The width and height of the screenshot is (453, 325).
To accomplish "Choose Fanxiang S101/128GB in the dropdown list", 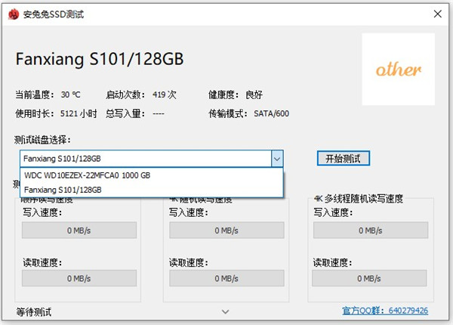I will 63,190.
